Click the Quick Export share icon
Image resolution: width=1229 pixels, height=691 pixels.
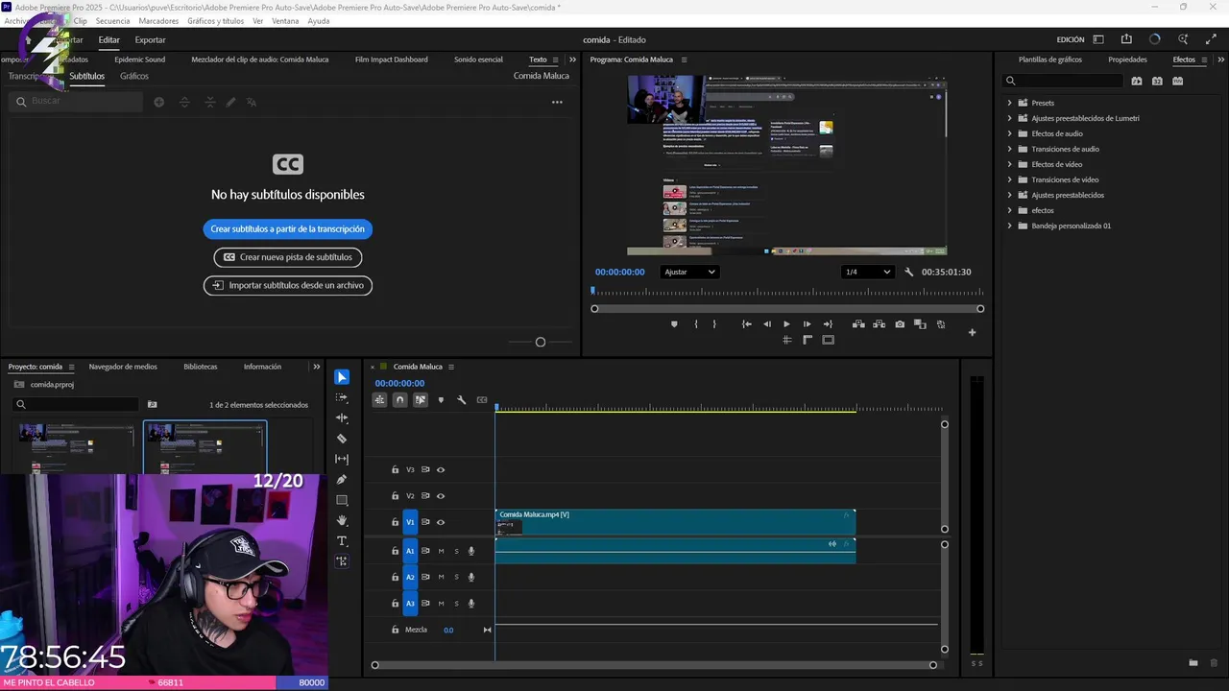[1126, 39]
